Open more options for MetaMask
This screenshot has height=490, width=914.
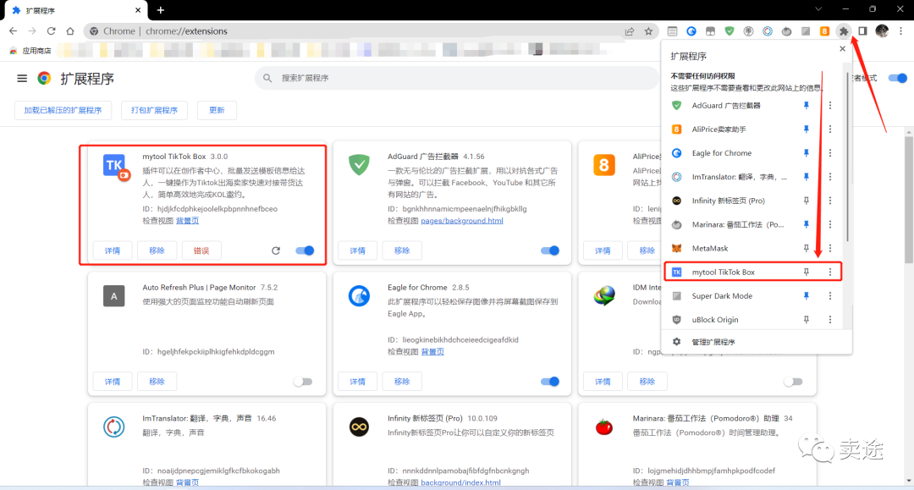click(830, 248)
